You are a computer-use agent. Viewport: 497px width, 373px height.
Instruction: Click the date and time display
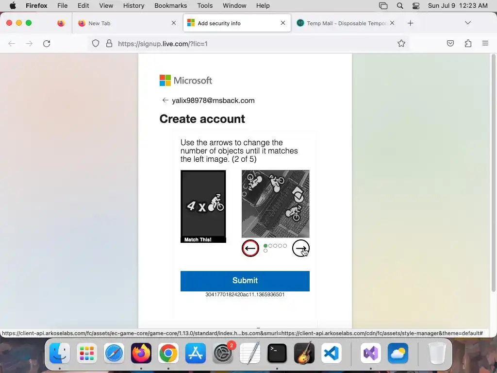(458, 6)
